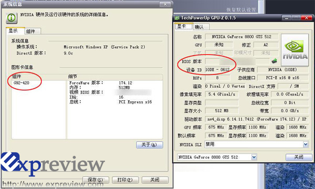
Task: Select the 显卡 tab in GPU-Z
Action: point(184,26)
